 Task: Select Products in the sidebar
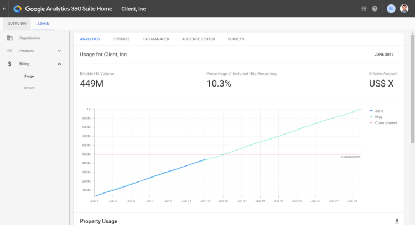click(x=27, y=51)
